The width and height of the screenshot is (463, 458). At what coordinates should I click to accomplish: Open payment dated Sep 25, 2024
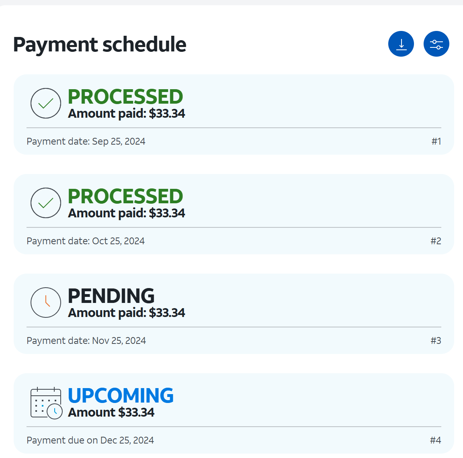[x=86, y=141]
